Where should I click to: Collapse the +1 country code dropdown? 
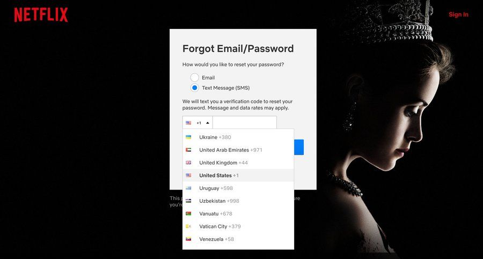pos(197,123)
